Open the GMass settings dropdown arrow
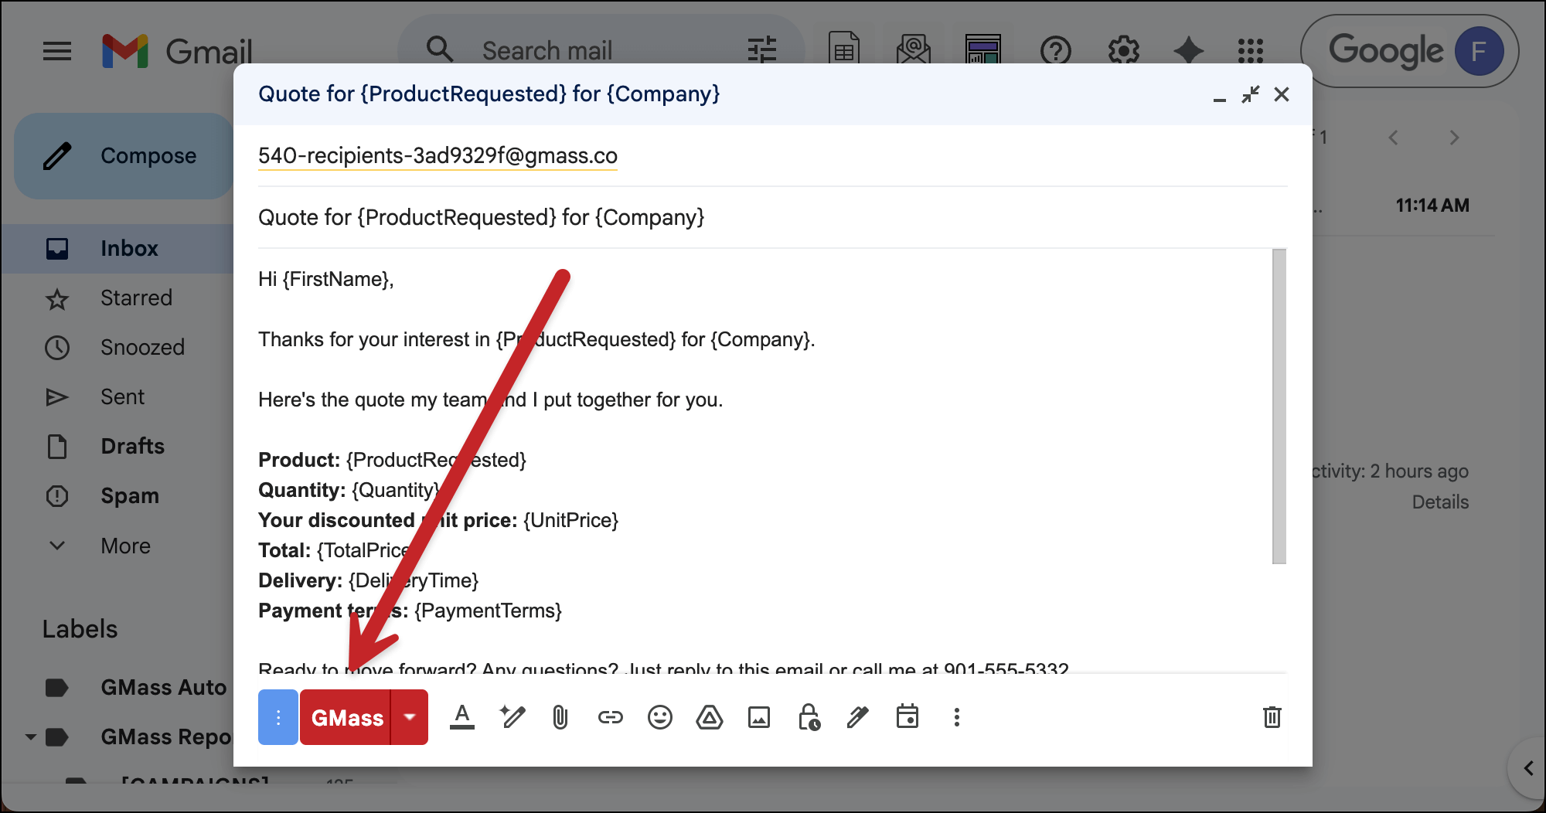 [x=410, y=718]
